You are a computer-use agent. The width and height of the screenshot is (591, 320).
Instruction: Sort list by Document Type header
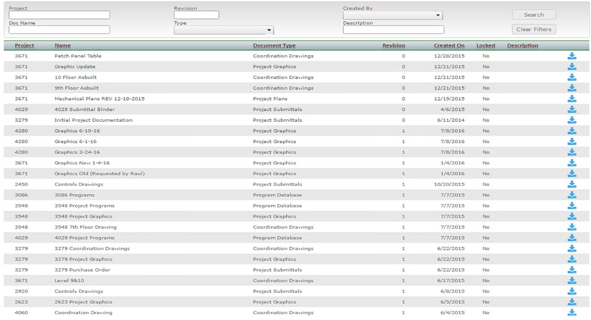[274, 45]
